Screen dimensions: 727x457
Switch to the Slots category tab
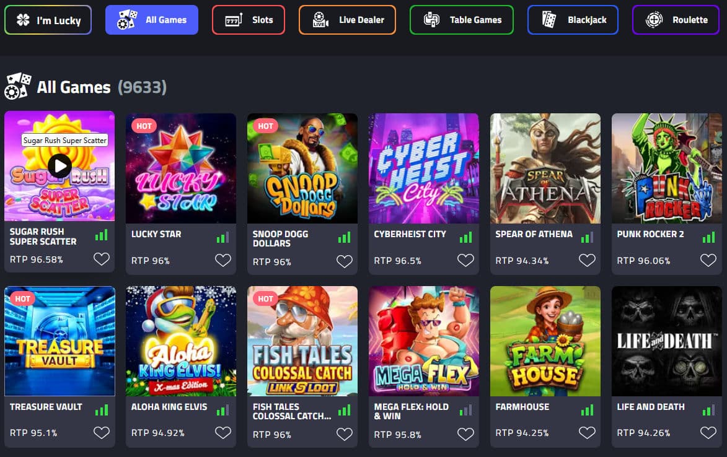click(x=249, y=20)
